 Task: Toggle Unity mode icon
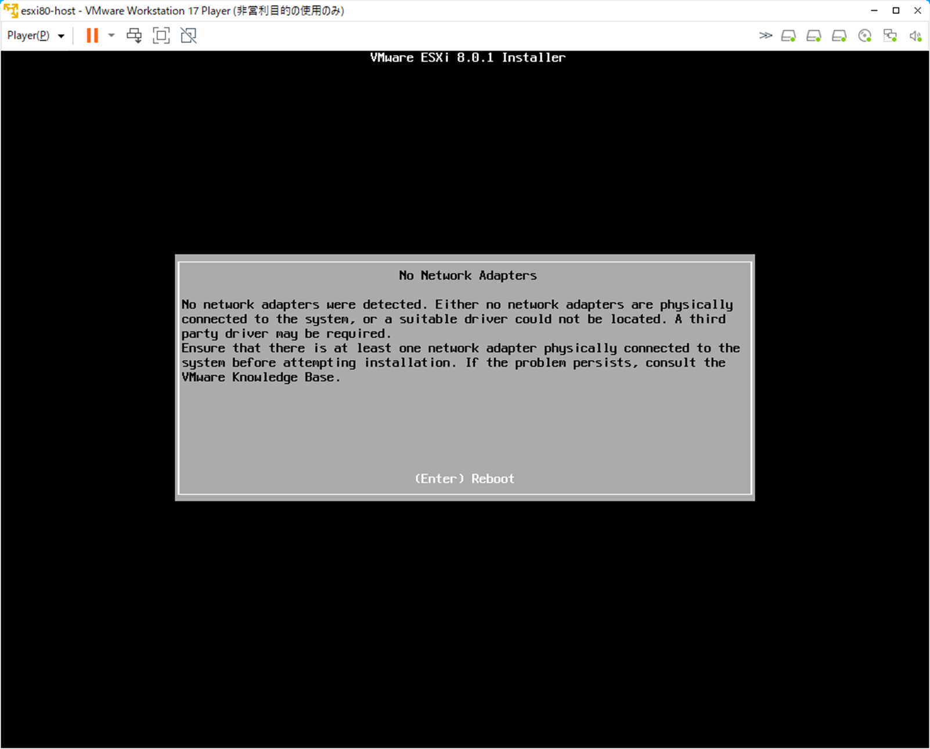189,35
